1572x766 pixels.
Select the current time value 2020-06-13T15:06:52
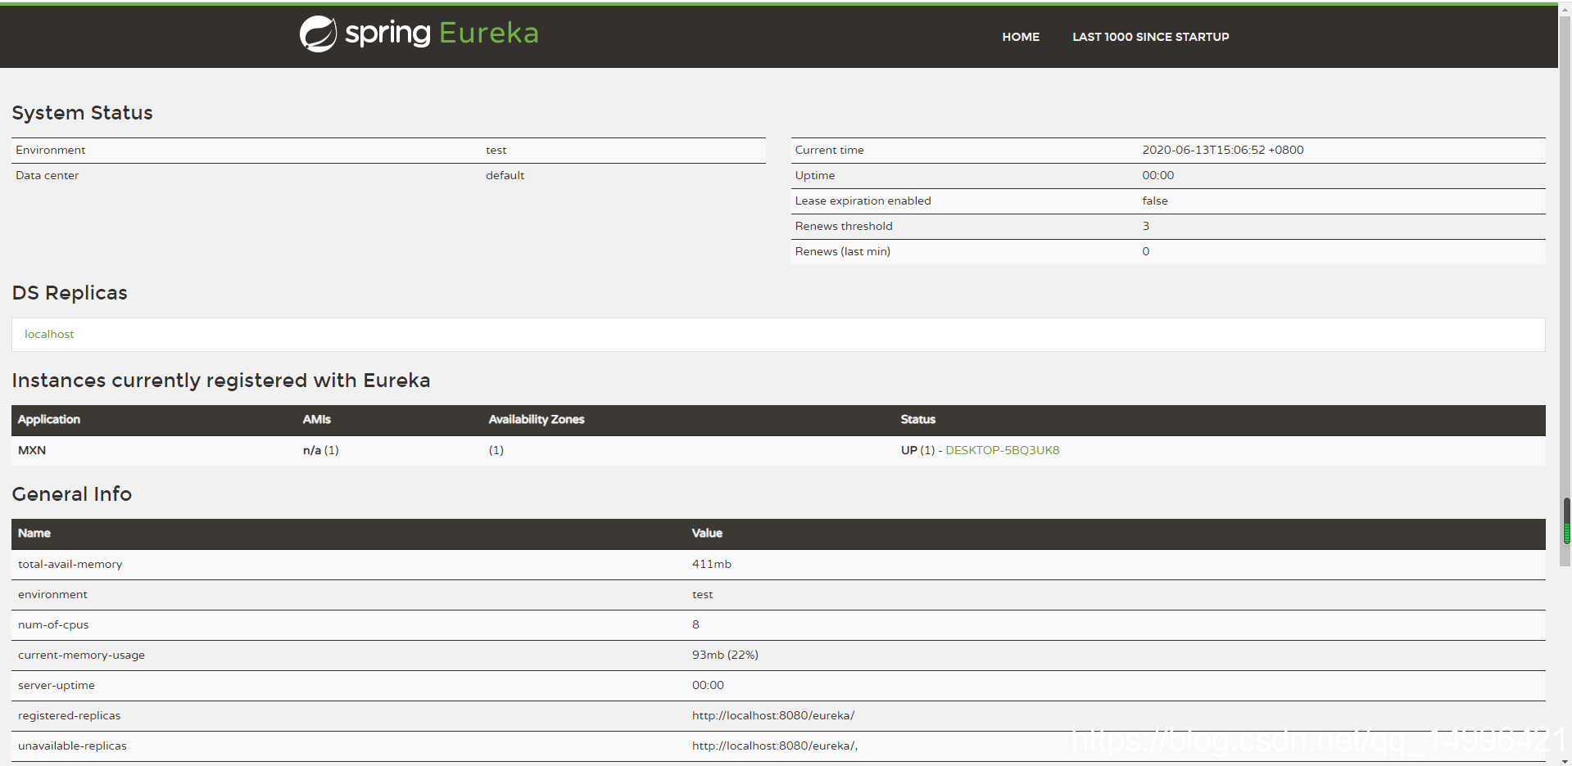click(1222, 150)
